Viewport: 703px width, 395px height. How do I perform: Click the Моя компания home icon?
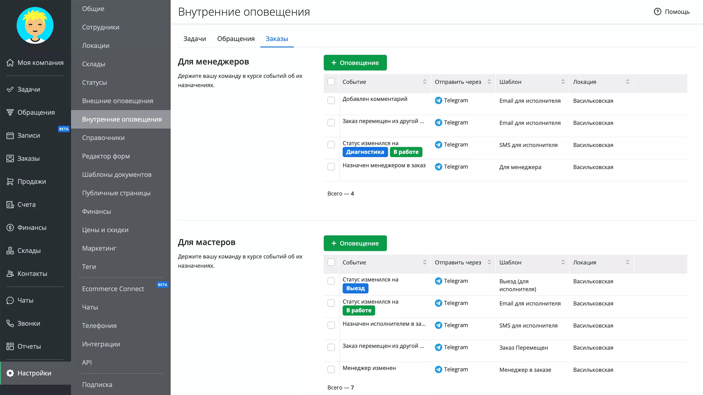pos(10,63)
